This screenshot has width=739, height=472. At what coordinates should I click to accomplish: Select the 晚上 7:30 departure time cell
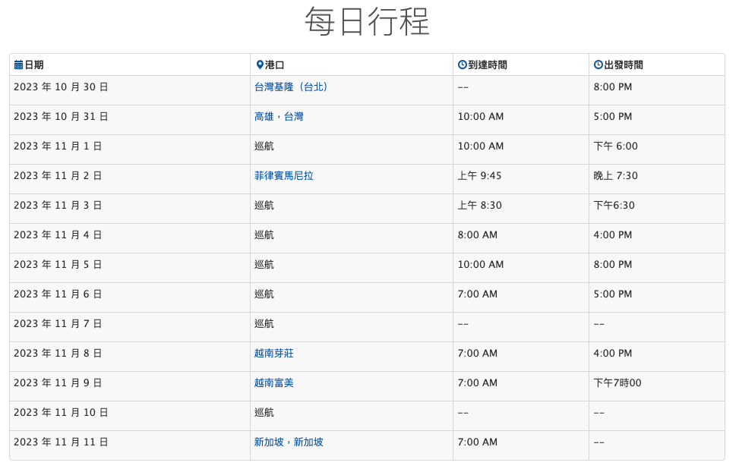click(656, 179)
